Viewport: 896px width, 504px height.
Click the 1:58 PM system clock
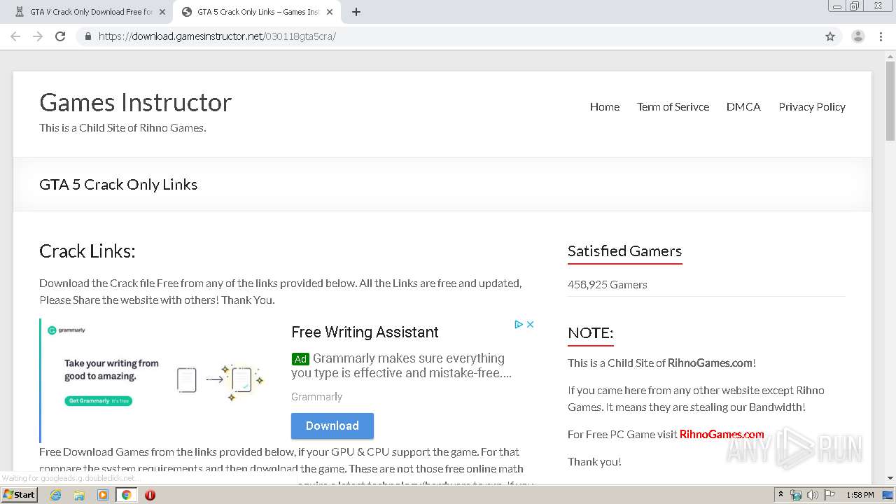tap(860, 495)
